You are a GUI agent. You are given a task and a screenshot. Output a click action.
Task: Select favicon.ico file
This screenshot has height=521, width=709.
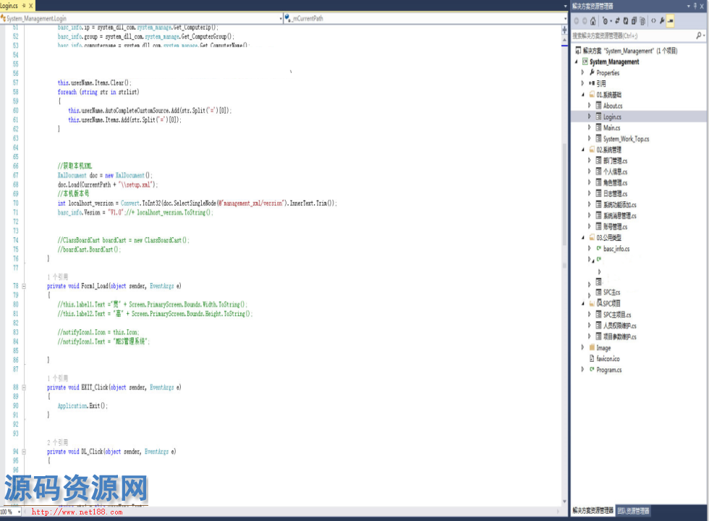pyautogui.click(x=608, y=359)
